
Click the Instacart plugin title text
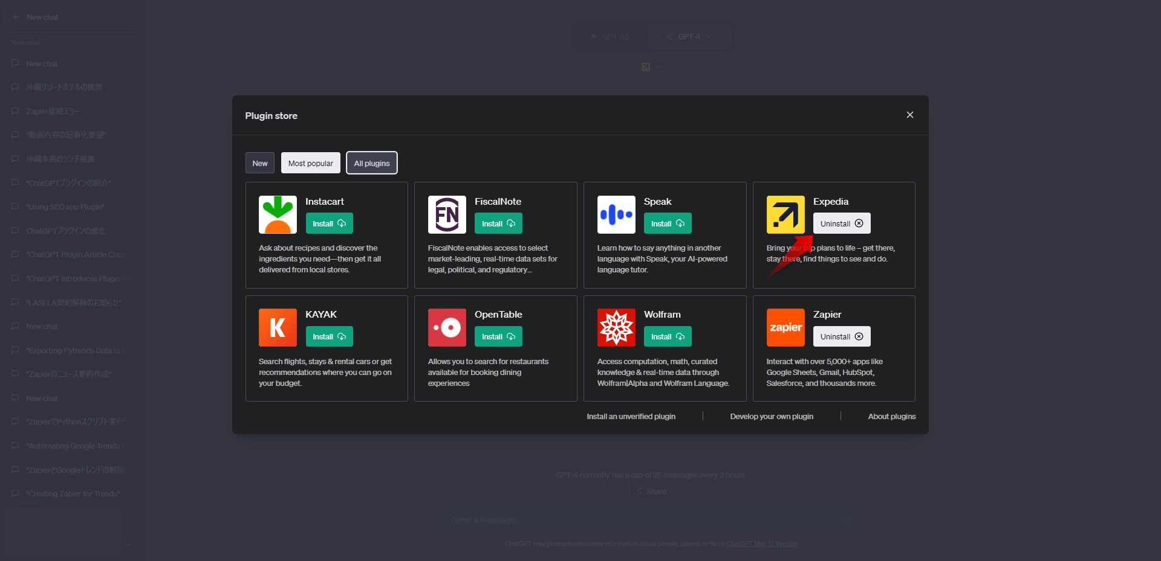(x=325, y=201)
